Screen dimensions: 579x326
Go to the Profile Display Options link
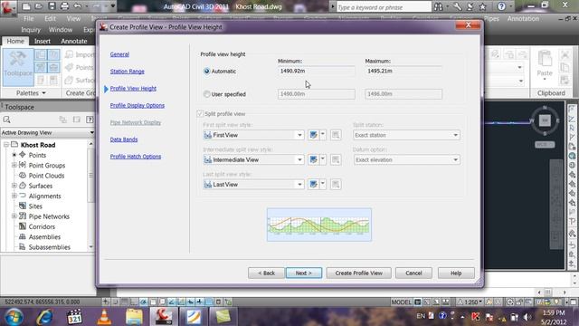(137, 105)
